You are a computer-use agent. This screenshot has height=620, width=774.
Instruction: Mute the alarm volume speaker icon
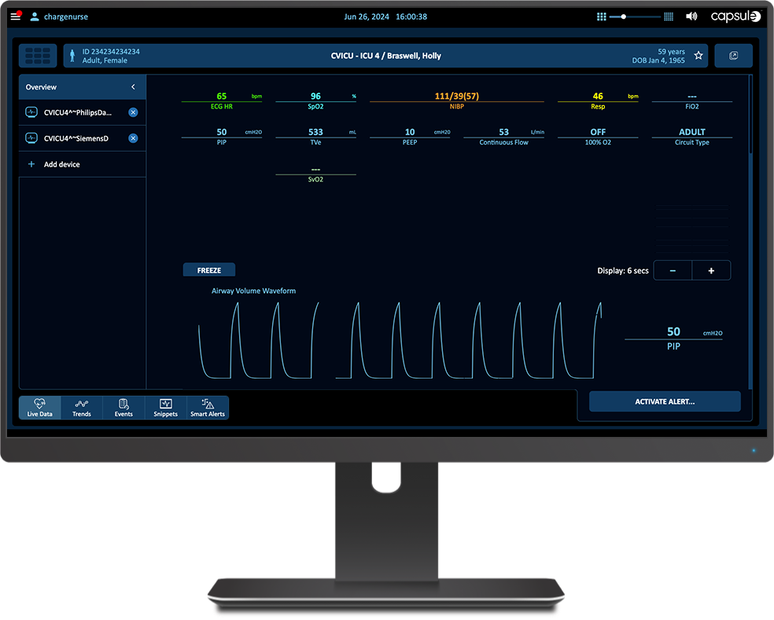[691, 17]
